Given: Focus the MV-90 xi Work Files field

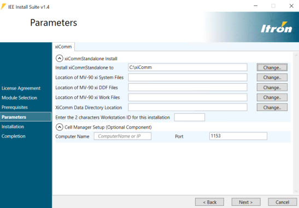Looking at the screenshot, I should (x=187, y=97).
